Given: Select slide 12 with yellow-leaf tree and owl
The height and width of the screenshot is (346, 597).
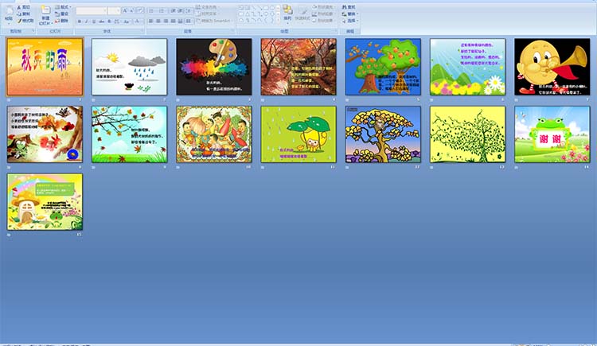Looking at the screenshot, I should tap(383, 134).
